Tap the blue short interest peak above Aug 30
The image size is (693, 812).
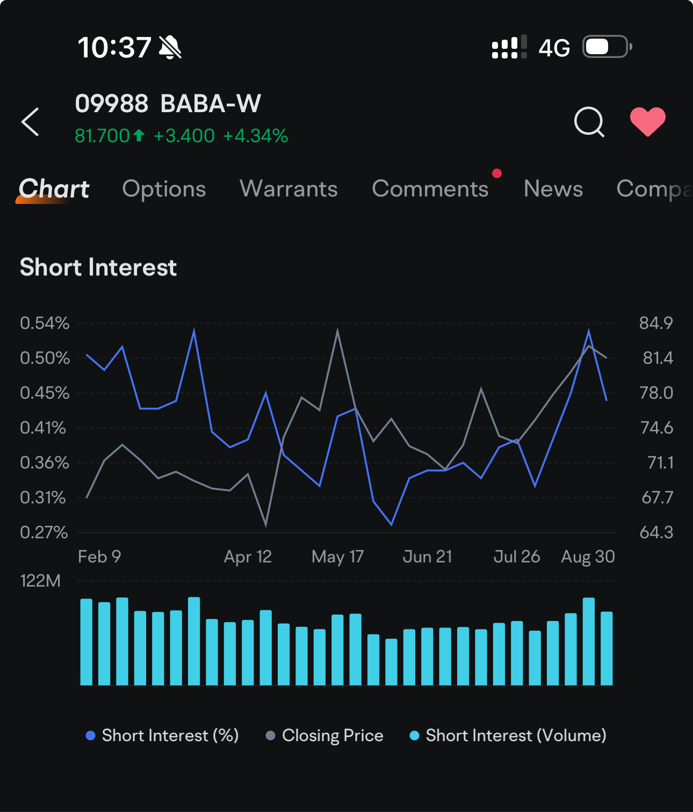coord(589,332)
